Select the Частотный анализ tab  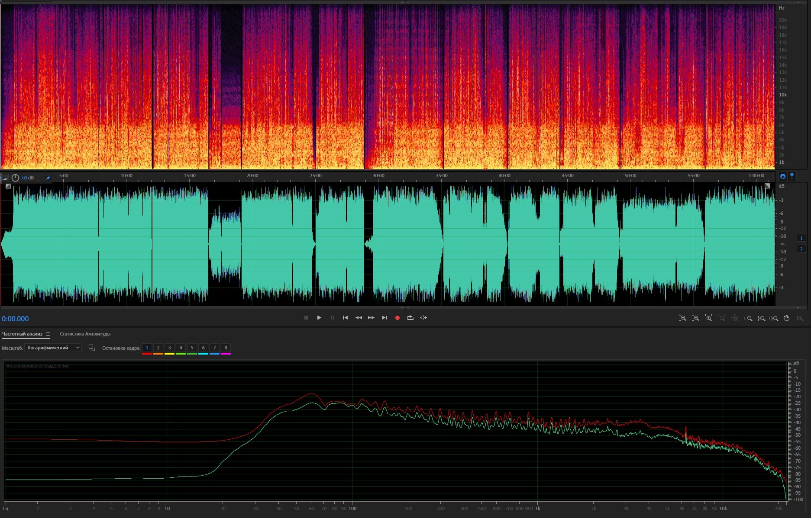[x=22, y=334]
